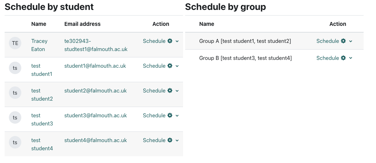Click Tracey Eaton's TE avatar
The image size is (376, 163).
pos(15,43)
